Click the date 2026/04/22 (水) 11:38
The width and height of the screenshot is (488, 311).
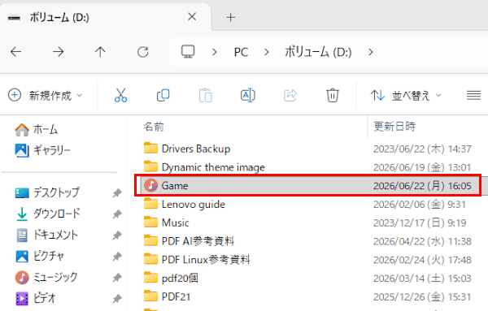coord(422,241)
